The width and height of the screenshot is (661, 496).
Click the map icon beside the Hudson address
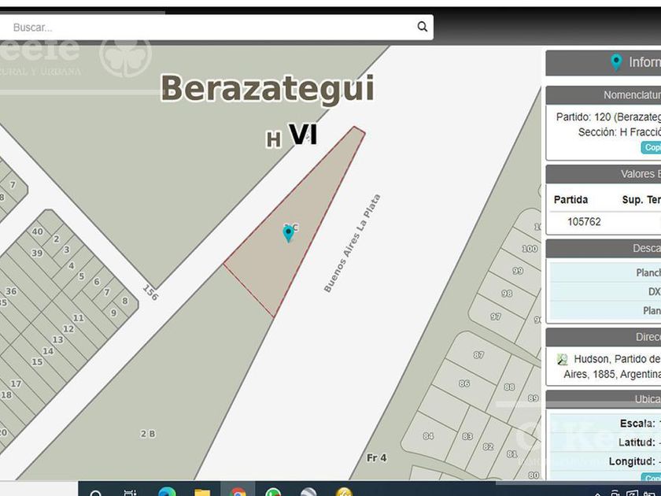[562, 359]
